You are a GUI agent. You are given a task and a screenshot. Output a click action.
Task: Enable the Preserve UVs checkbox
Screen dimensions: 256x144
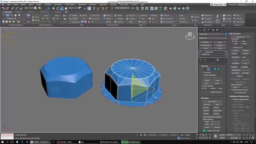[x=232, y=48]
